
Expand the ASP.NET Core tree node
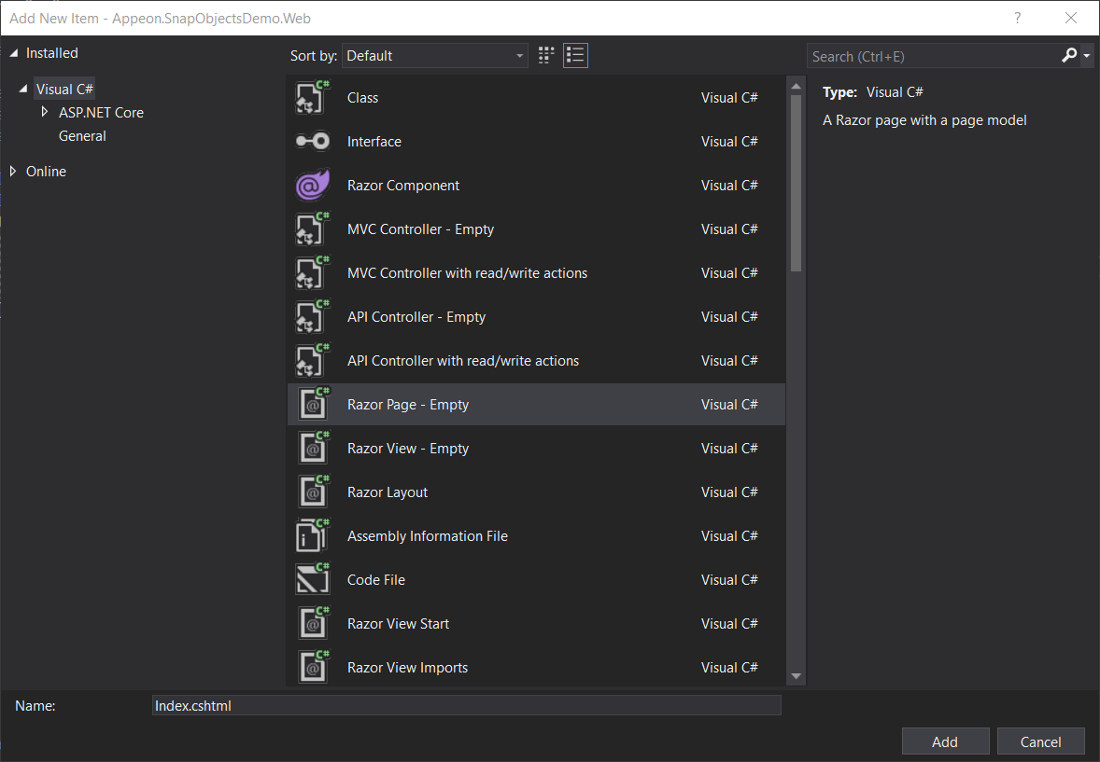(x=44, y=112)
